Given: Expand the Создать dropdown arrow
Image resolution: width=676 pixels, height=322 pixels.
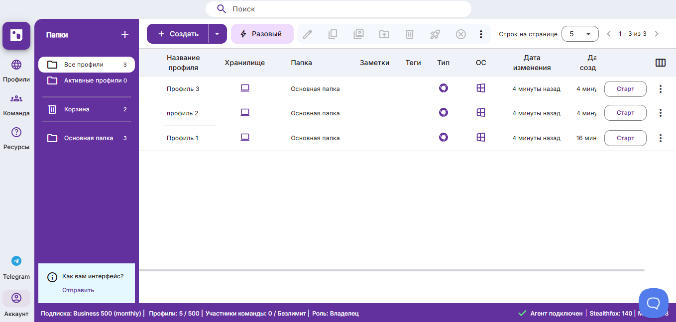Looking at the screenshot, I should pos(218,34).
